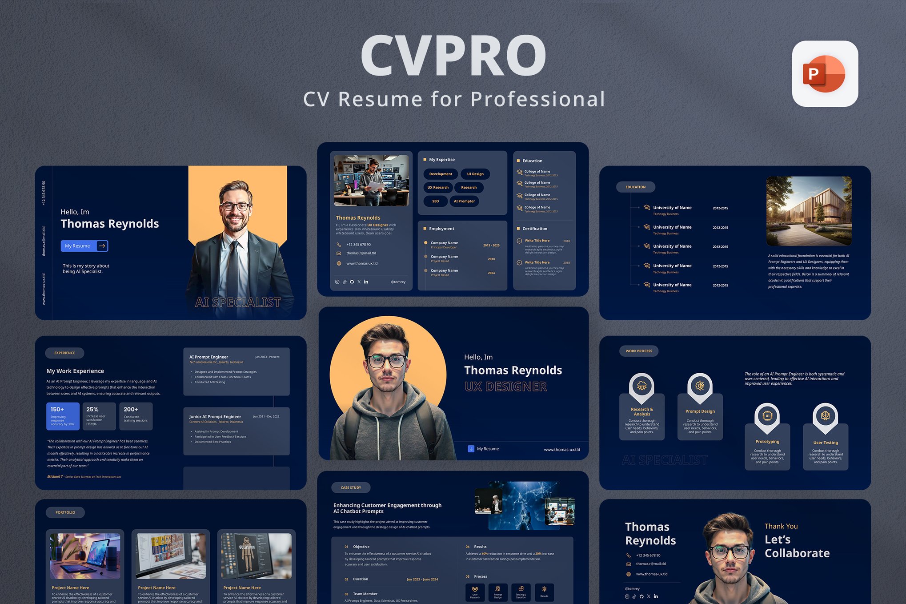This screenshot has height=604, width=906.
Task: Click the Jun 2023 - June 2024 duration
Action: [x=422, y=580]
